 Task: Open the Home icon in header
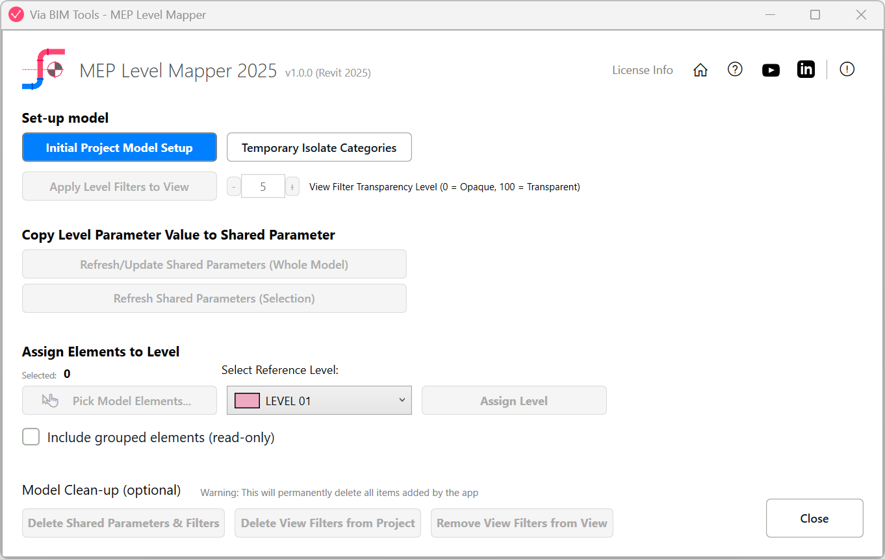coord(700,70)
